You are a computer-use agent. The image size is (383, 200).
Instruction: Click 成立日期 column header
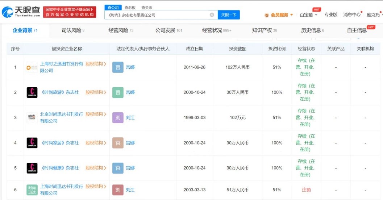[x=195, y=49]
